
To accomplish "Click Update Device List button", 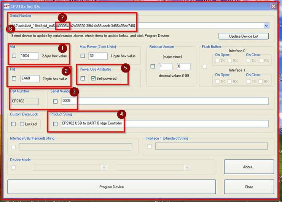I will click(244, 36).
